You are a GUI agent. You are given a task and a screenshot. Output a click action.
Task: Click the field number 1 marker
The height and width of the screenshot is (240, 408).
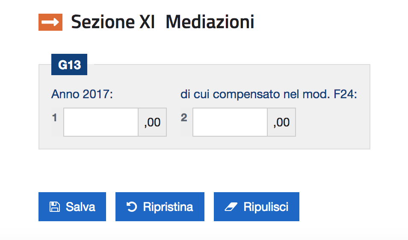[x=55, y=118]
